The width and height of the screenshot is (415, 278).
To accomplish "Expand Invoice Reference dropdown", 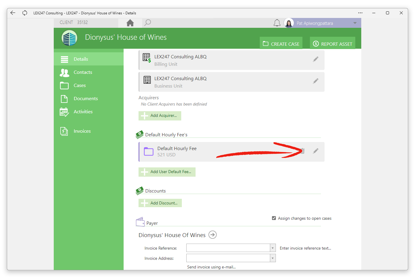I will click(x=273, y=248).
